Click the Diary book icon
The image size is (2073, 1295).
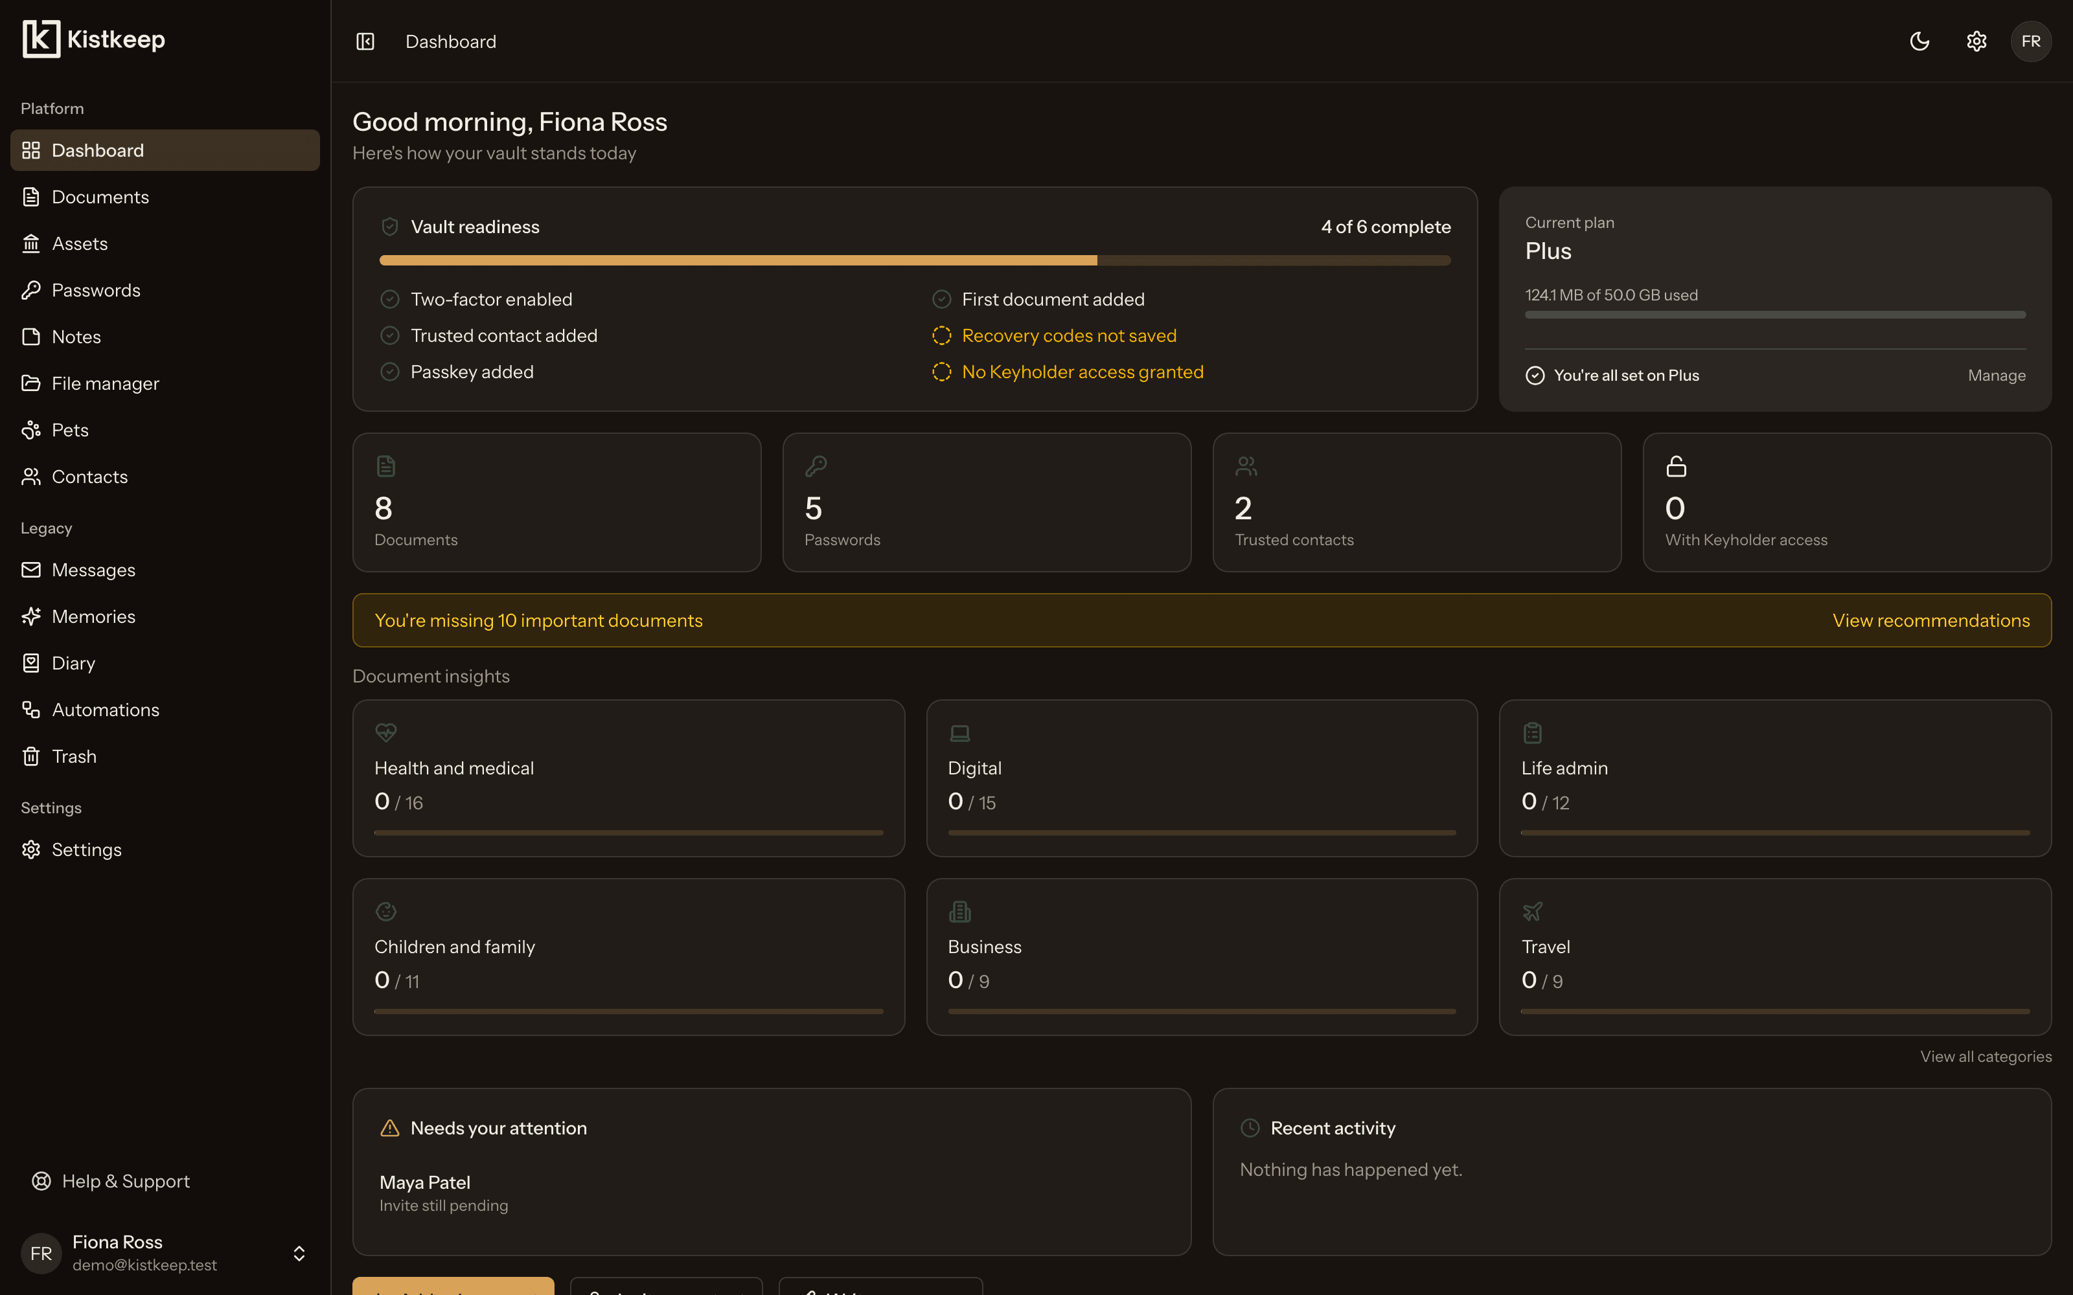(31, 663)
